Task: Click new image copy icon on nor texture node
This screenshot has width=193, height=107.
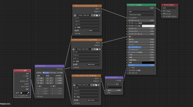Action: (x=94, y=85)
